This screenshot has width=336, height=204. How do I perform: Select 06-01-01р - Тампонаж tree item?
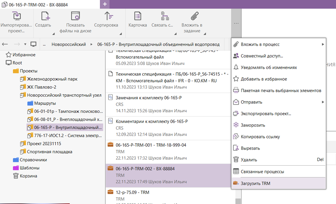(x=68, y=111)
